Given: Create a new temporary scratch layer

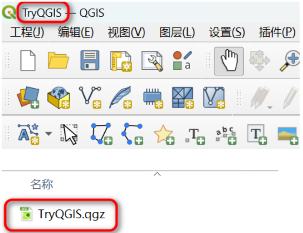Looking at the screenshot, I should coord(153,98).
